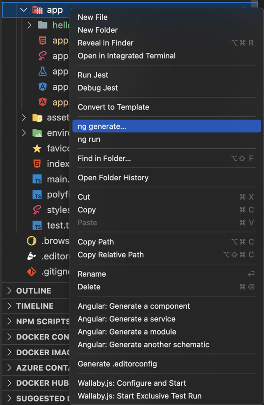Click the TypeScript icon next to polyfills.ts
The width and height of the screenshot is (264, 405).
tap(37, 194)
